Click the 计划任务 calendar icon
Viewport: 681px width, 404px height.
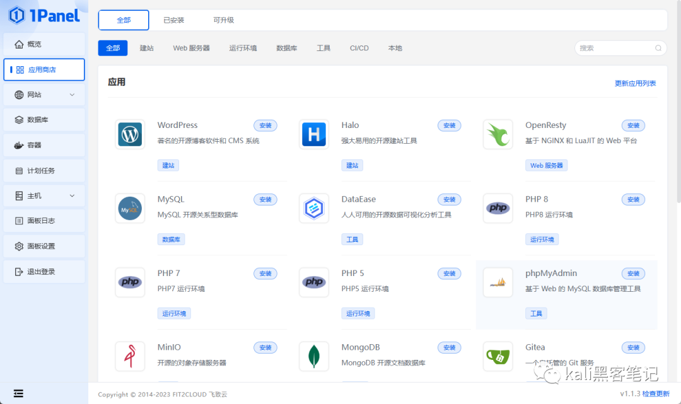point(19,171)
